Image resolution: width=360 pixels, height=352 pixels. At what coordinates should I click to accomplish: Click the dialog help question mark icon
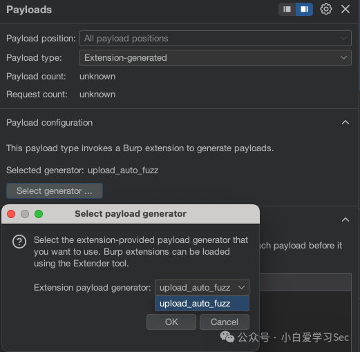tap(19, 242)
